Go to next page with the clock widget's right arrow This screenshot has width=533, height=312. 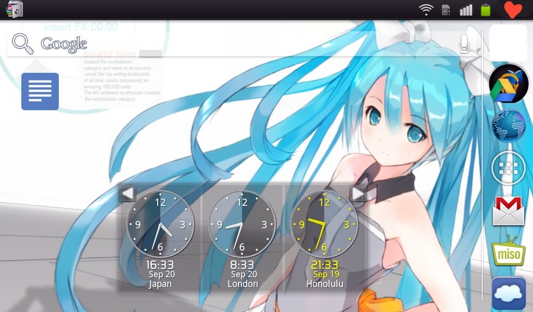click(358, 193)
